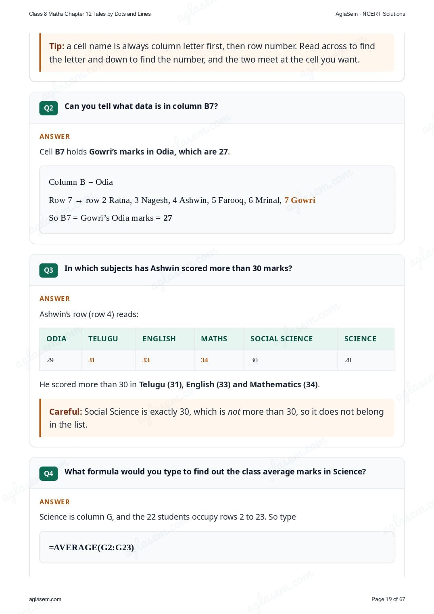Click the chapter title in page header

point(90,14)
